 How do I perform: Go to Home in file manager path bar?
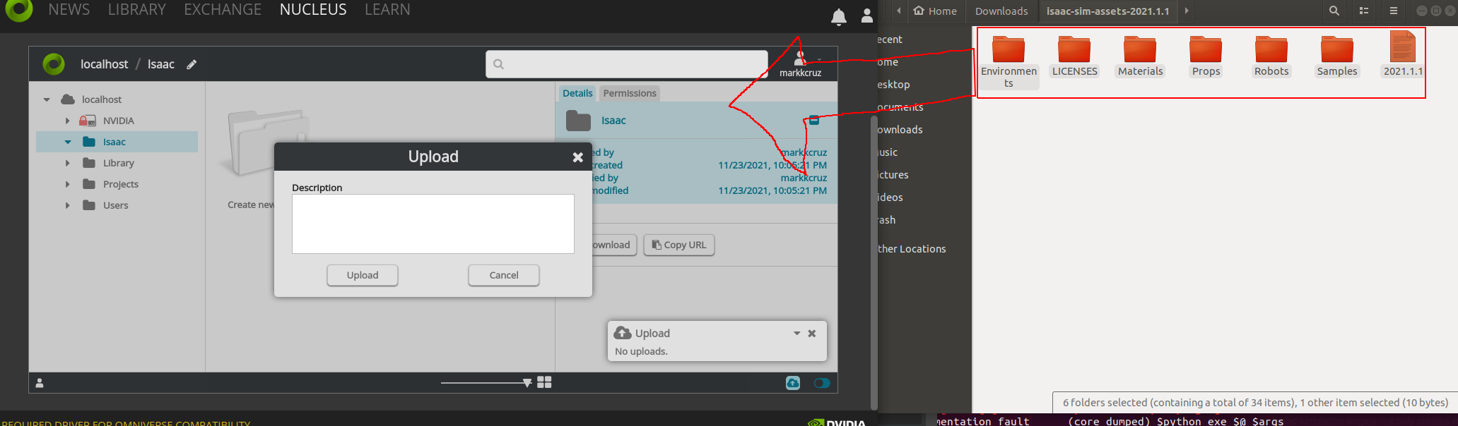[x=935, y=11]
